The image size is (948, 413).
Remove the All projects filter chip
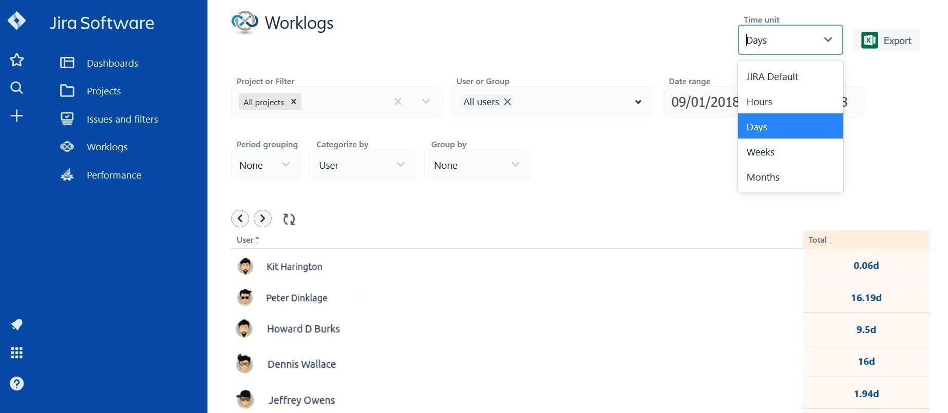[x=294, y=102]
